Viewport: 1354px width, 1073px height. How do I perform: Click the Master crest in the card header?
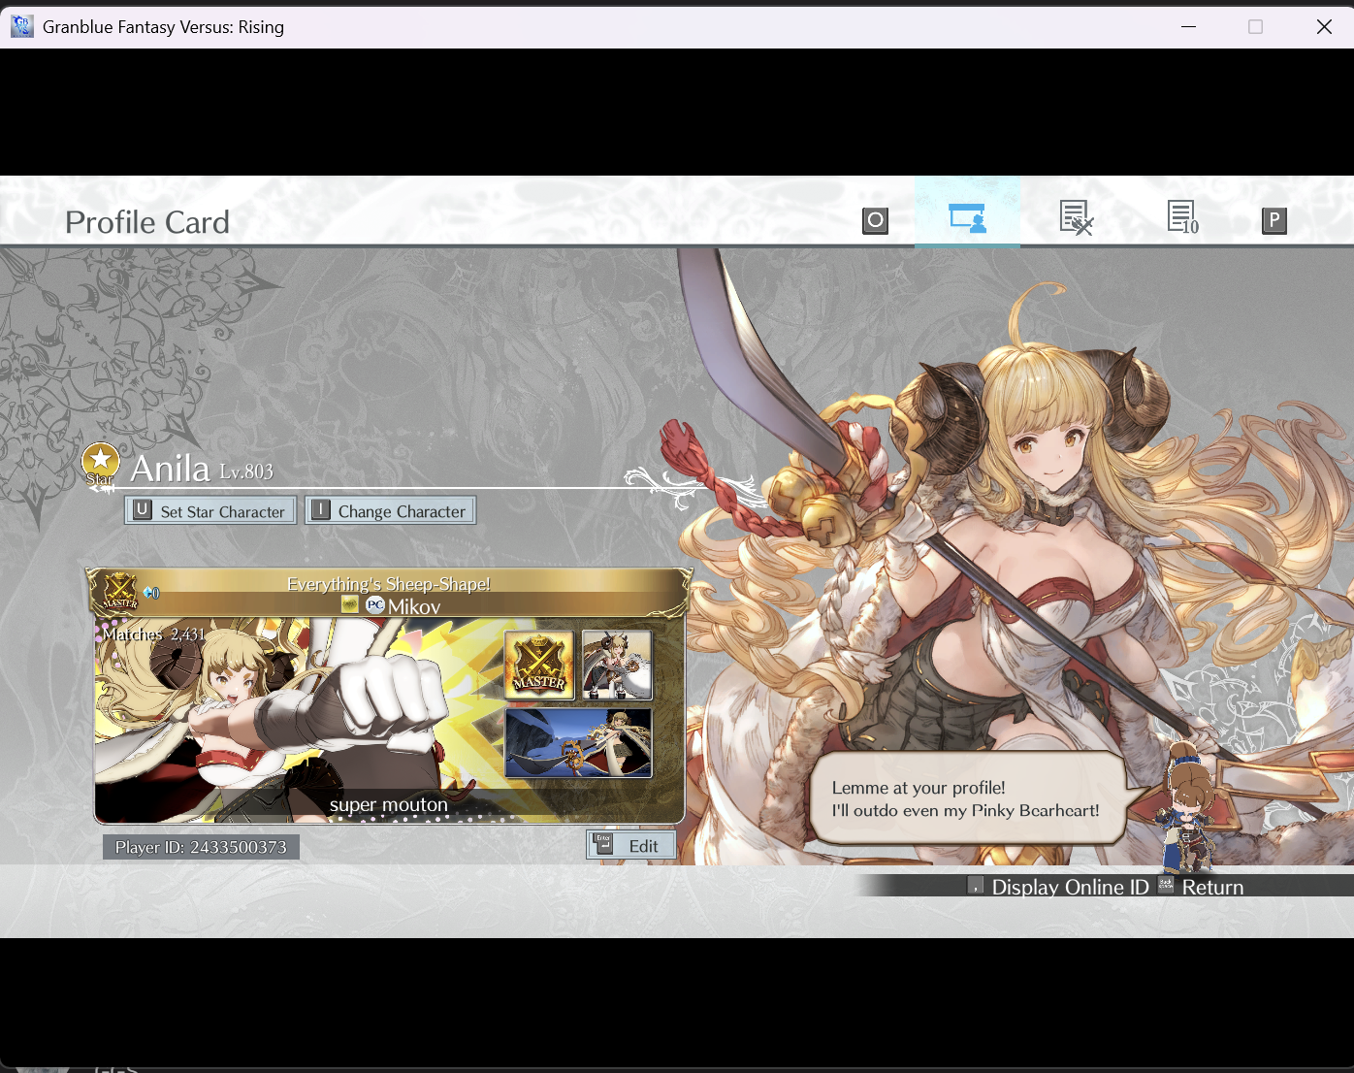coord(120,591)
